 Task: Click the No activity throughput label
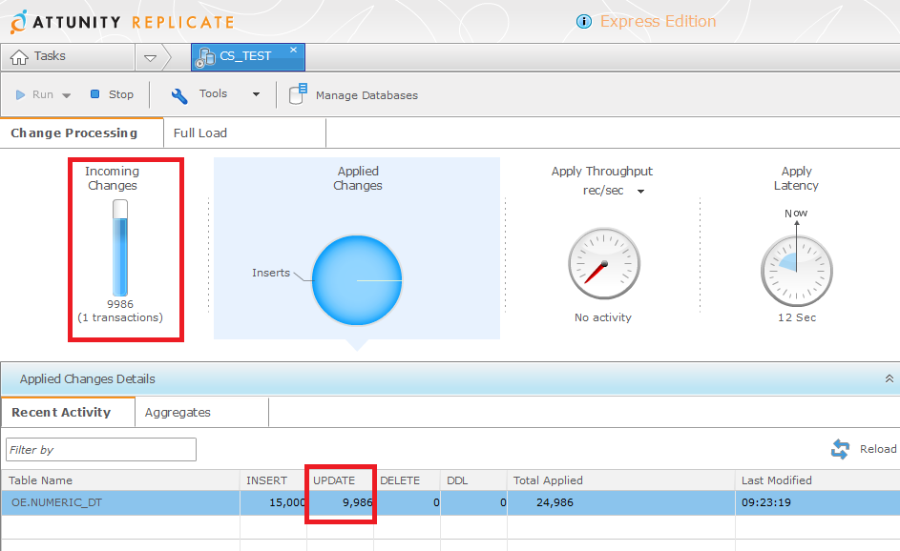(602, 317)
